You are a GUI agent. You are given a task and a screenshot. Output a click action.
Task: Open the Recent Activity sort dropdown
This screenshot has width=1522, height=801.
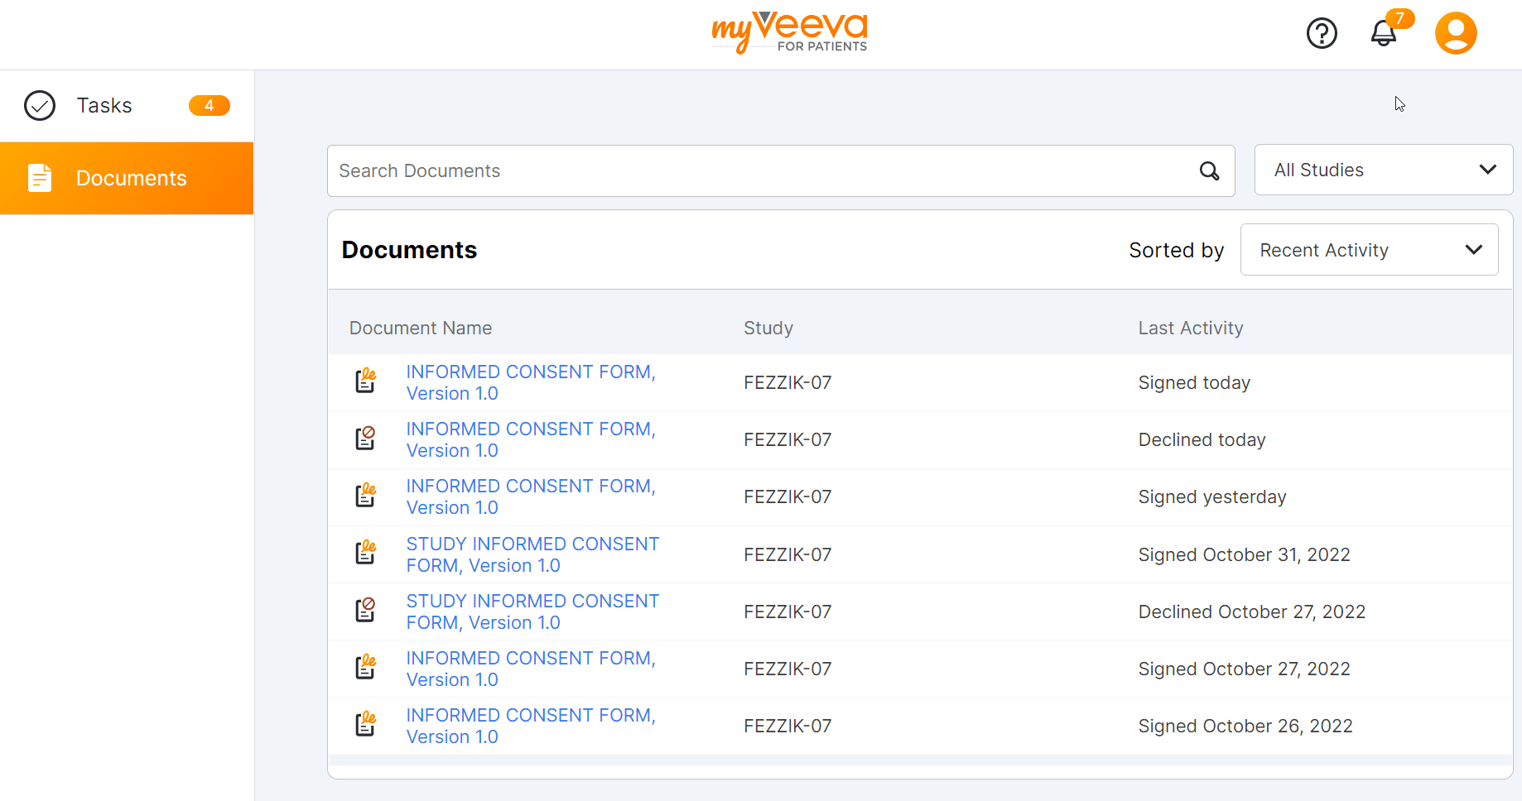click(1368, 250)
